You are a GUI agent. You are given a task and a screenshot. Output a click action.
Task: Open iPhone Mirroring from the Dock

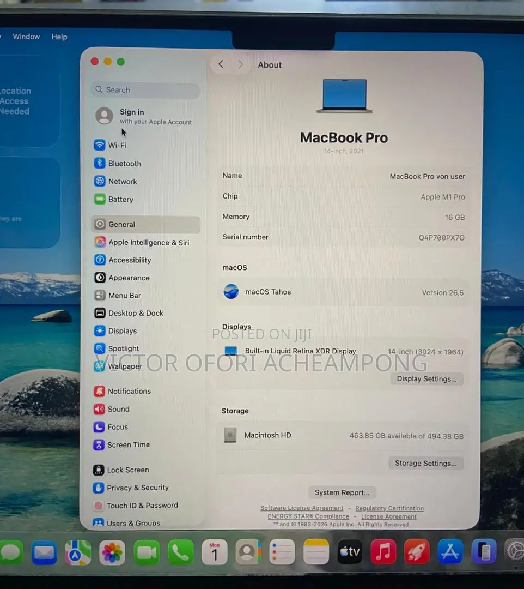[484, 551]
